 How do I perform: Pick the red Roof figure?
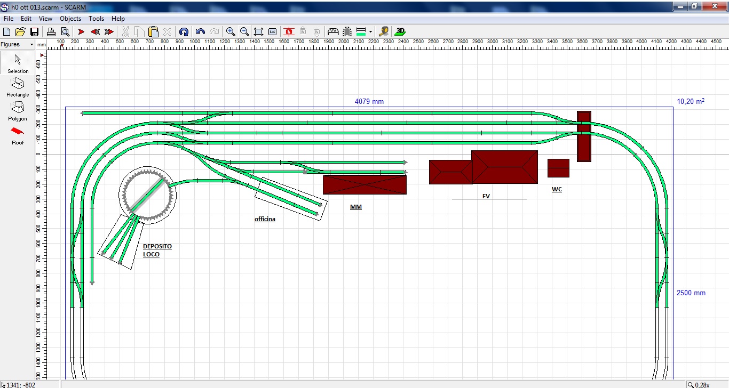pos(18,135)
